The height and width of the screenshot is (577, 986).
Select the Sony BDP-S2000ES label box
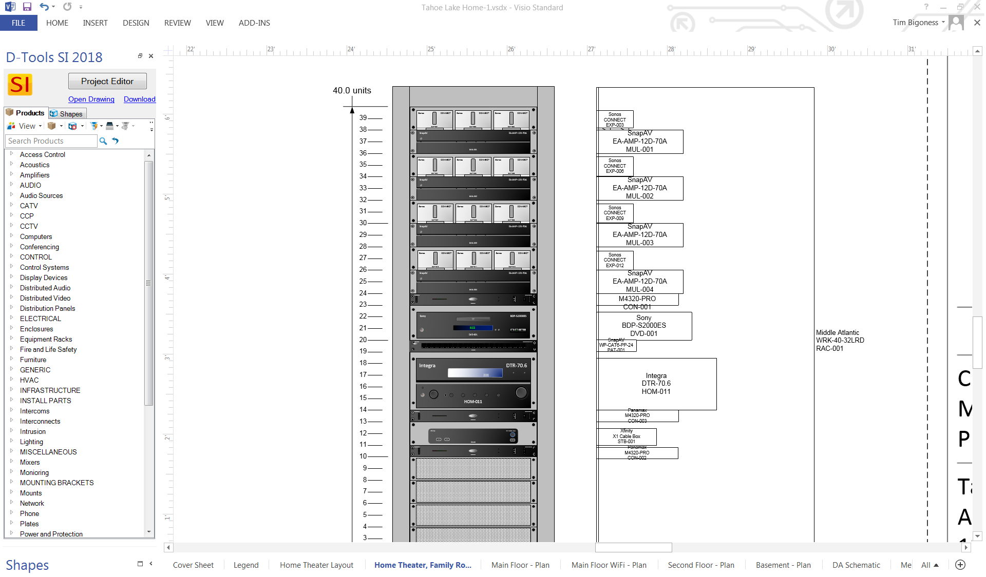pos(644,326)
